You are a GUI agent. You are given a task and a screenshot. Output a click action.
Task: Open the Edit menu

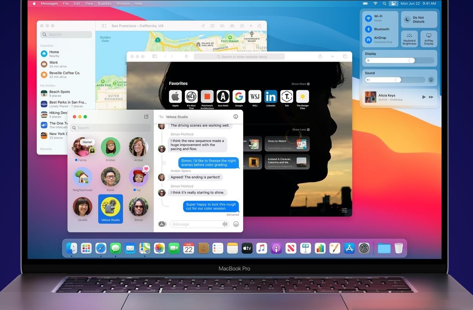click(x=77, y=3)
